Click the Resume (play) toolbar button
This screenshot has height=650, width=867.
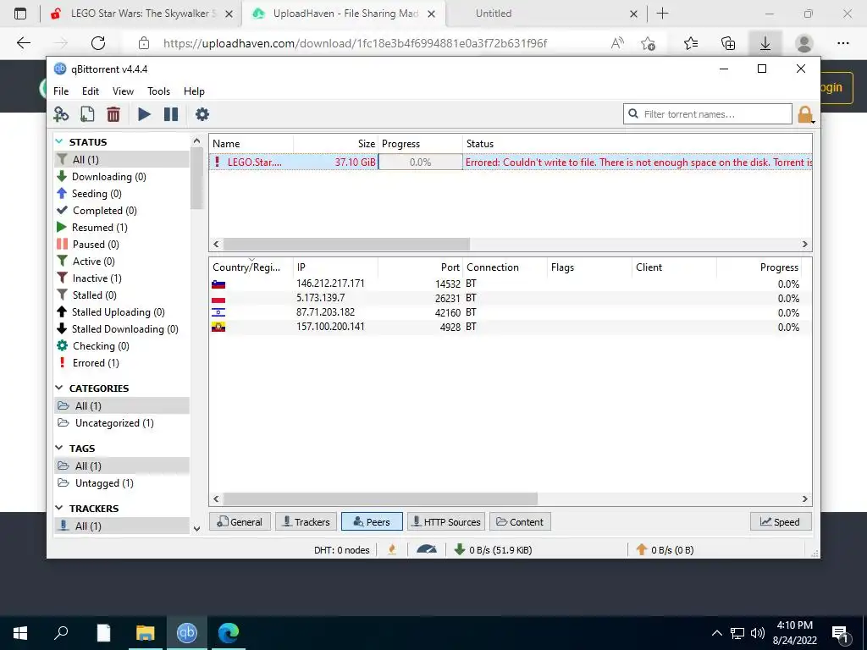click(x=144, y=114)
